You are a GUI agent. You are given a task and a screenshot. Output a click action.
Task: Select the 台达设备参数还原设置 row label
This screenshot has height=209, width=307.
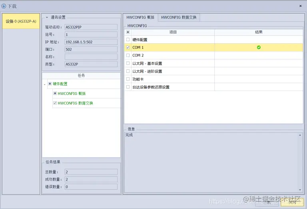151,87
